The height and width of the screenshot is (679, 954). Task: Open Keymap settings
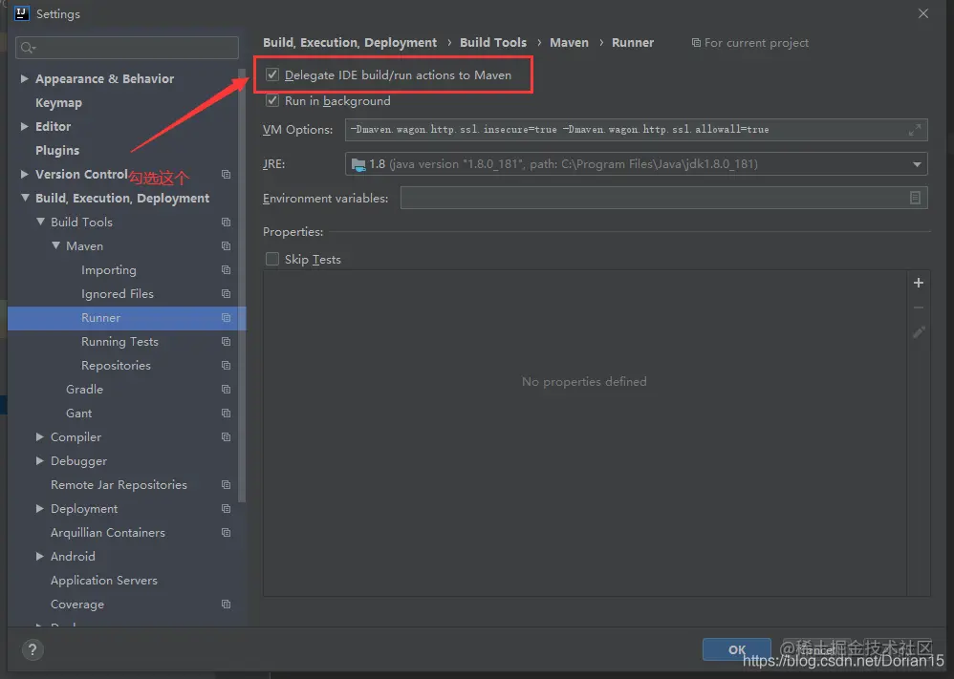click(58, 103)
